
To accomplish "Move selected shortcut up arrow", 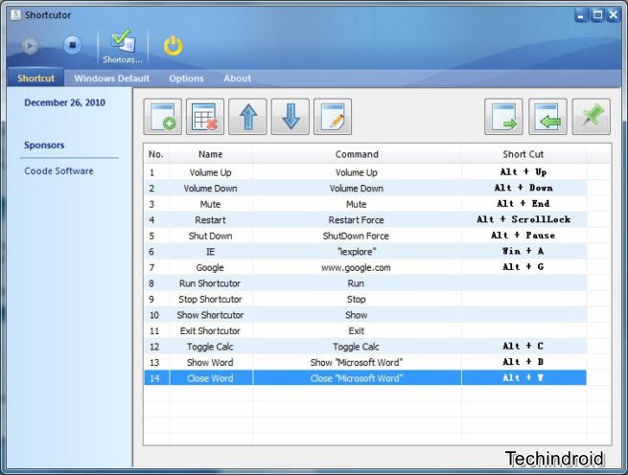I will click(x=247, y=117).
